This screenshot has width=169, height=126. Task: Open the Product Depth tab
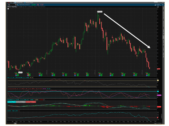coord(29,2)
